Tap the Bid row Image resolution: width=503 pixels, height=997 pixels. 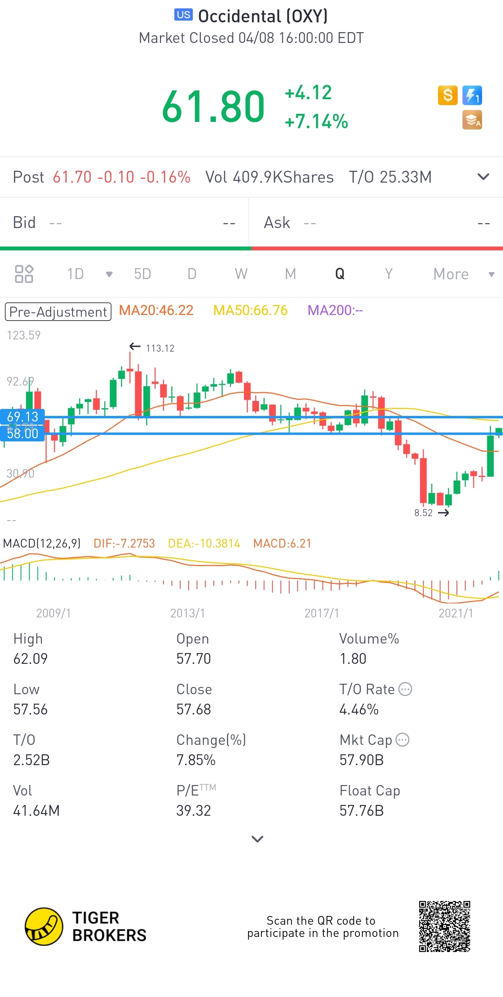pyautogui.click(x=124, y=222)
